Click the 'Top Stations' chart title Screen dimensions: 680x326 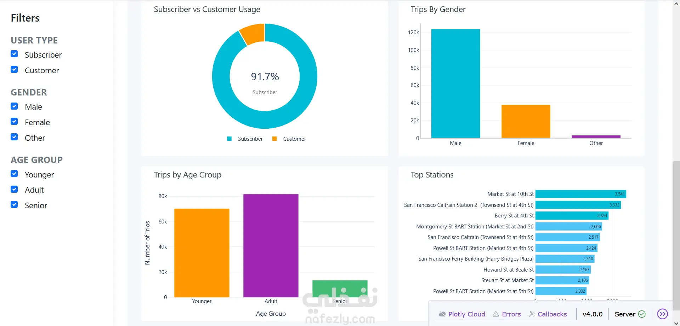coord(432,175)
